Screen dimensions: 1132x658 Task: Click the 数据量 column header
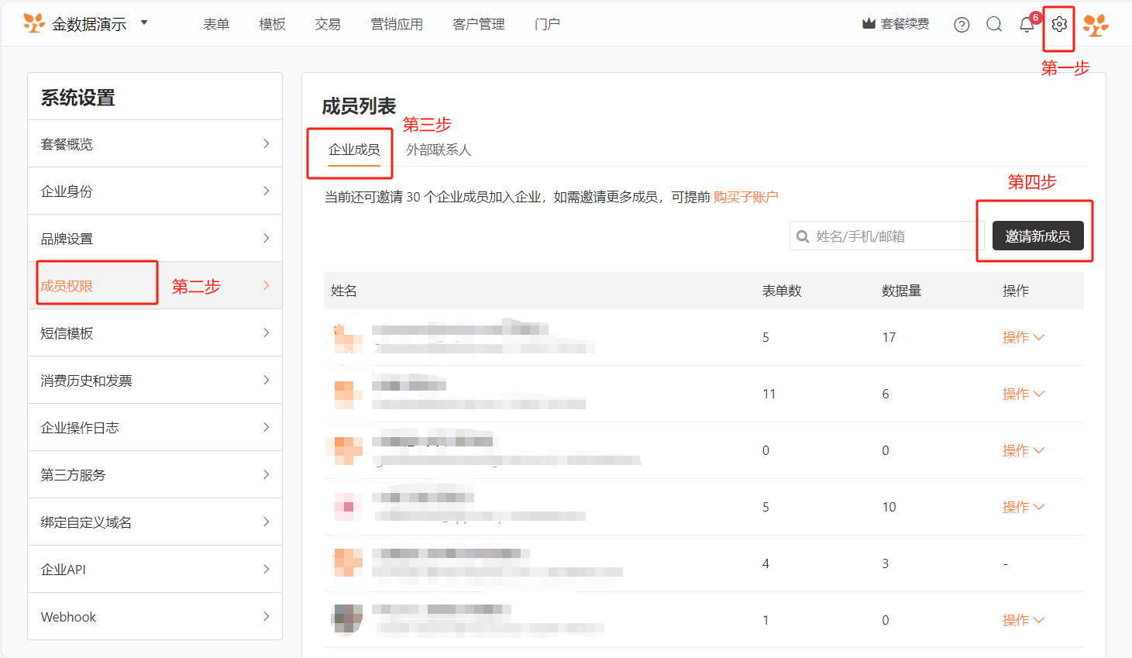click(902, 291)
